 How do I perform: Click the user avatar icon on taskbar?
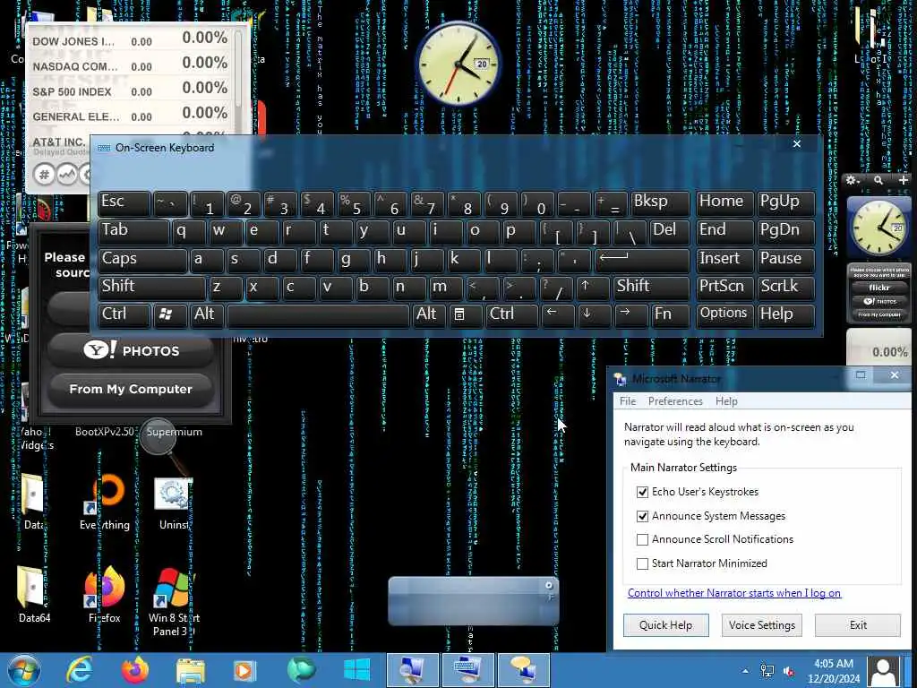coord(884,671)
